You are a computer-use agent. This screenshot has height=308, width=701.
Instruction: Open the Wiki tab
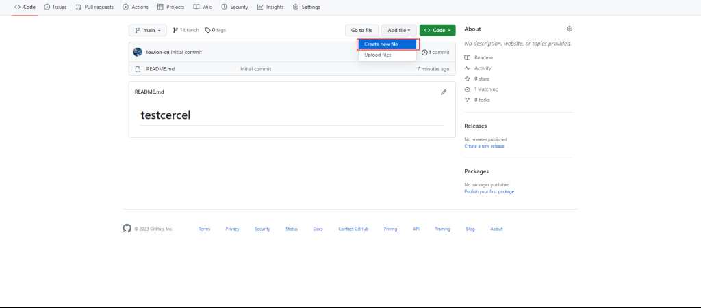[203, 7]
